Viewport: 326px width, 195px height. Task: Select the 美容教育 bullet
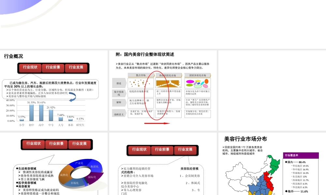23,187
